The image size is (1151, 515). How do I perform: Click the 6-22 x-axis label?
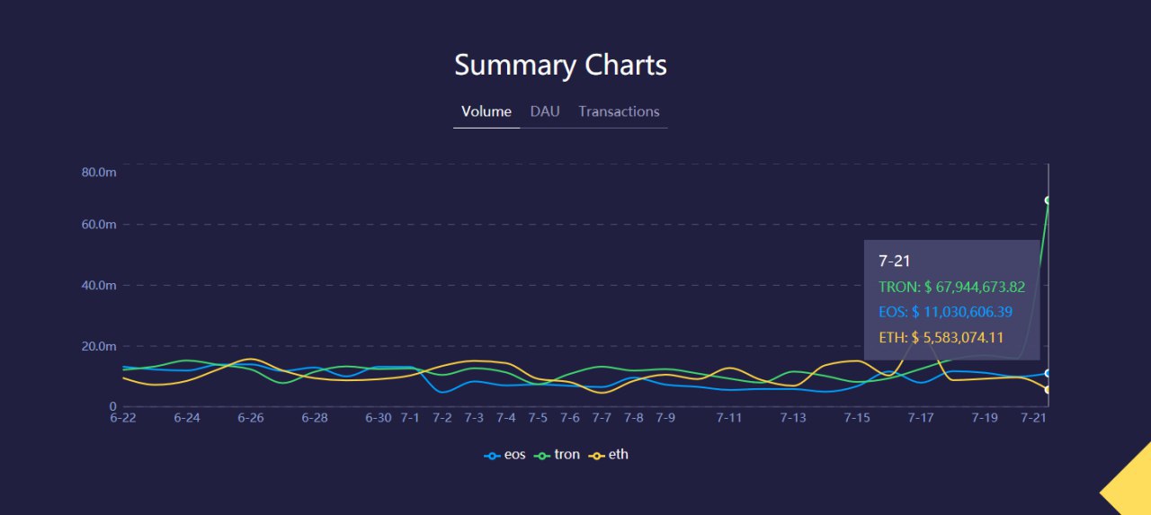tap(123, 418)
